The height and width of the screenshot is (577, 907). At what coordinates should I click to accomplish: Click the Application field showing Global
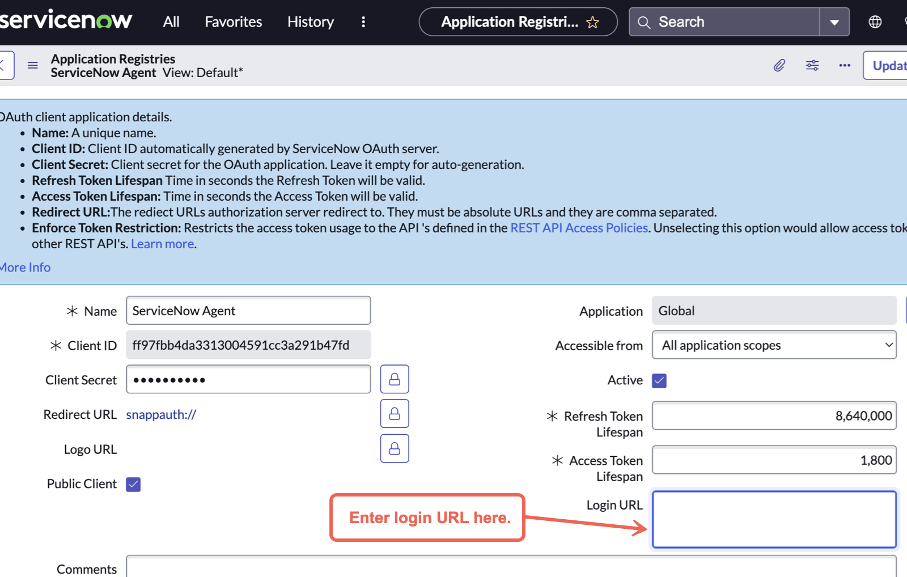[x=774, y=311]
